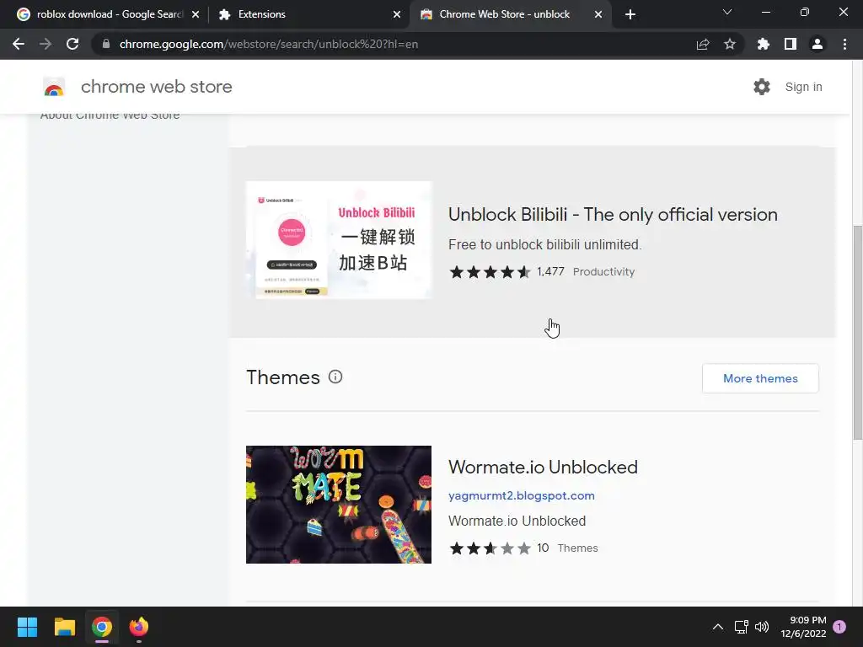
Task: Click the Chrome Web Store rainbow logo
Action: [x=54, y=87]
